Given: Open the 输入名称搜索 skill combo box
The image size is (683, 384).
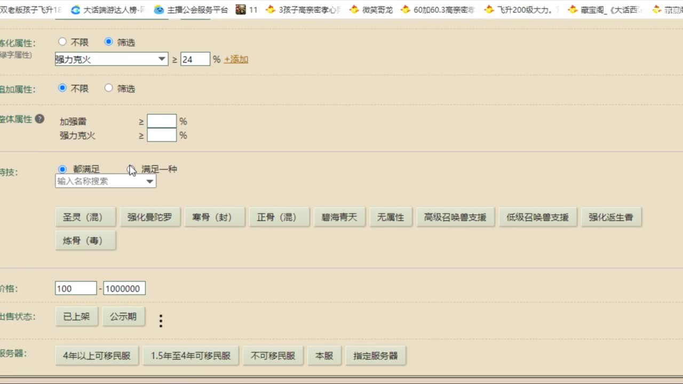Looking at the screenshot, I should click(106, 181).
